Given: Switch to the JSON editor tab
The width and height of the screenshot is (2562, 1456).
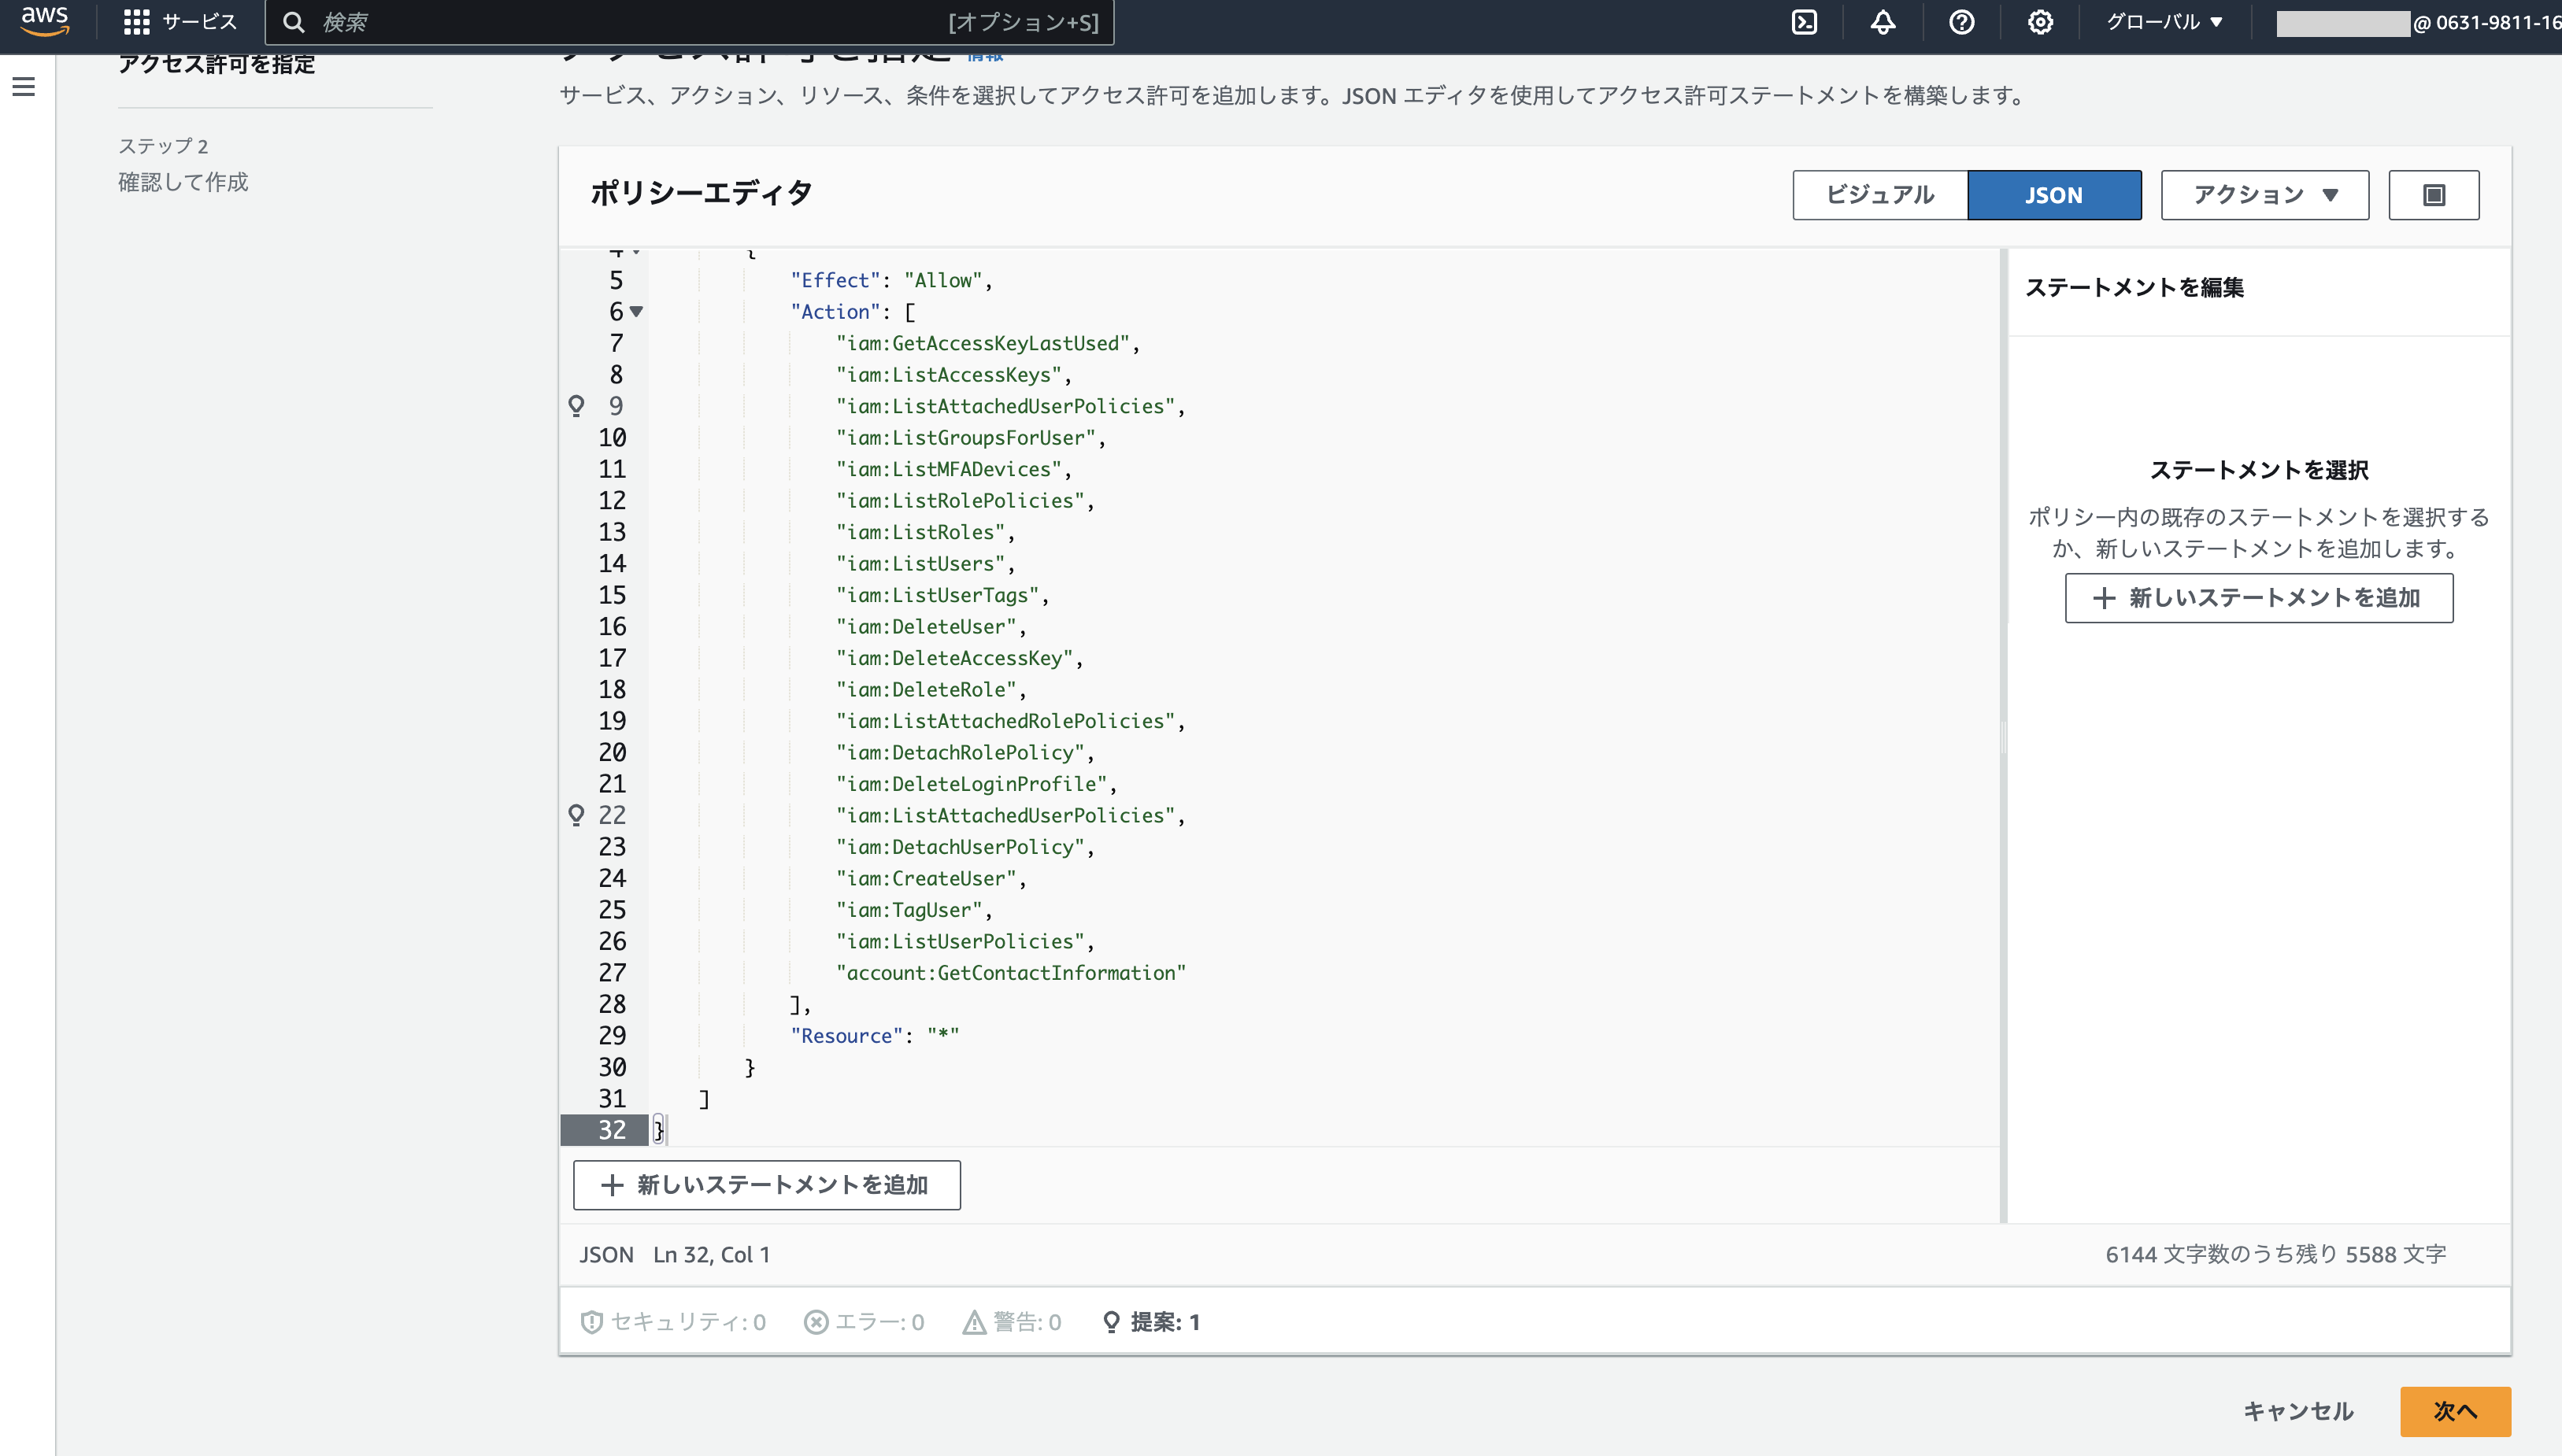Looking at the screenshot, I should [2054, 195].
